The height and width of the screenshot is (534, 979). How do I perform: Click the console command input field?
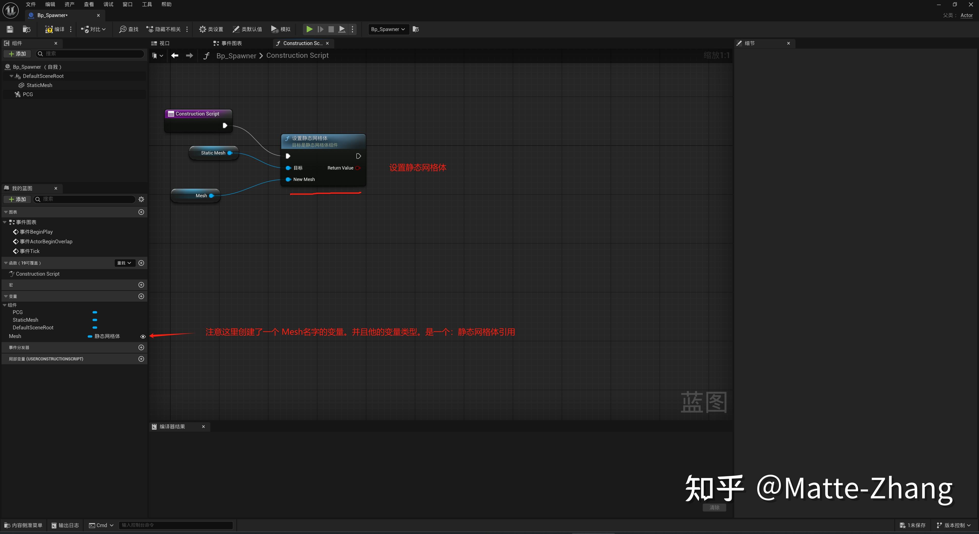(176, 525)
